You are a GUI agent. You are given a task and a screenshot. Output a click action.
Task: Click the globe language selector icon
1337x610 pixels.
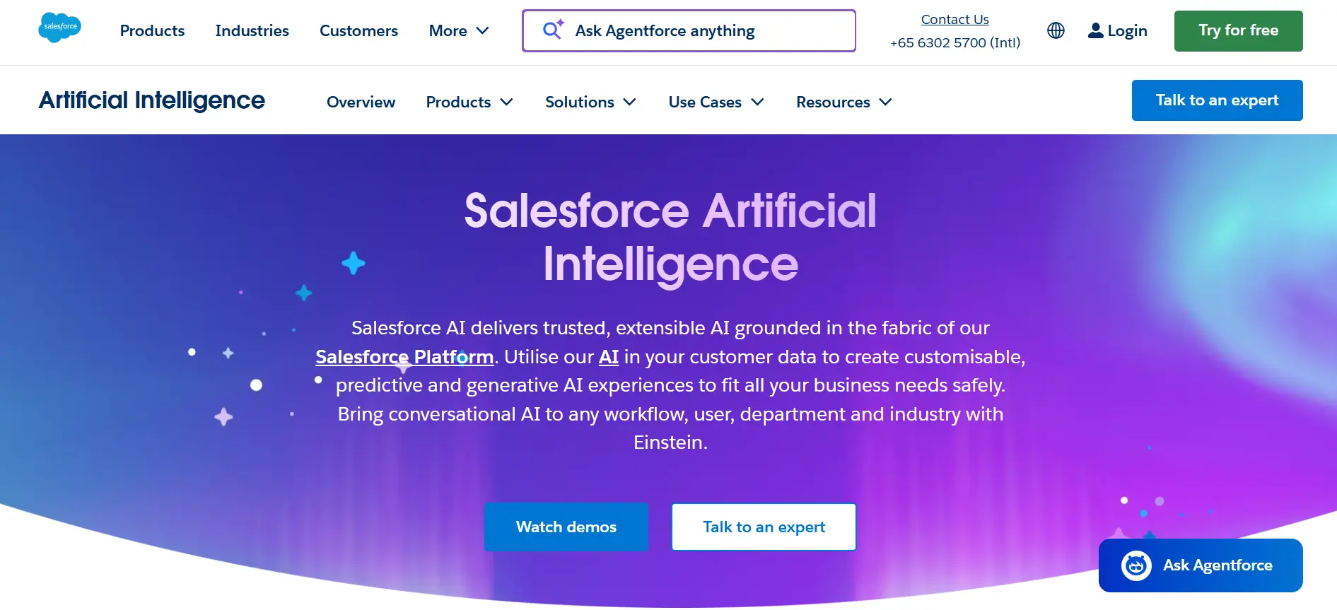coord(1056,30)
